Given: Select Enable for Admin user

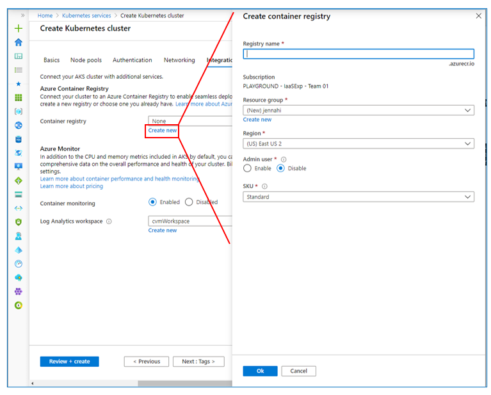Looking at the screenshot, I should pos(247,168).
